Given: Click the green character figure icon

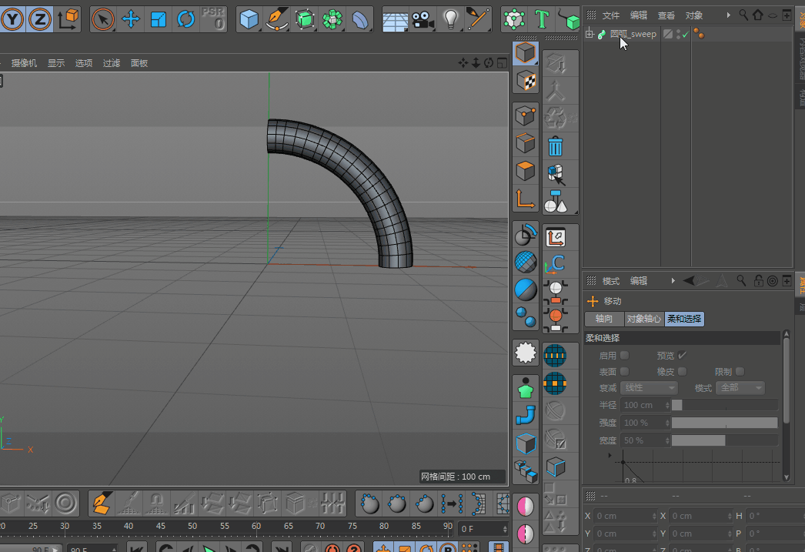Looking at the screenshot, I should [x=526, y=388].
